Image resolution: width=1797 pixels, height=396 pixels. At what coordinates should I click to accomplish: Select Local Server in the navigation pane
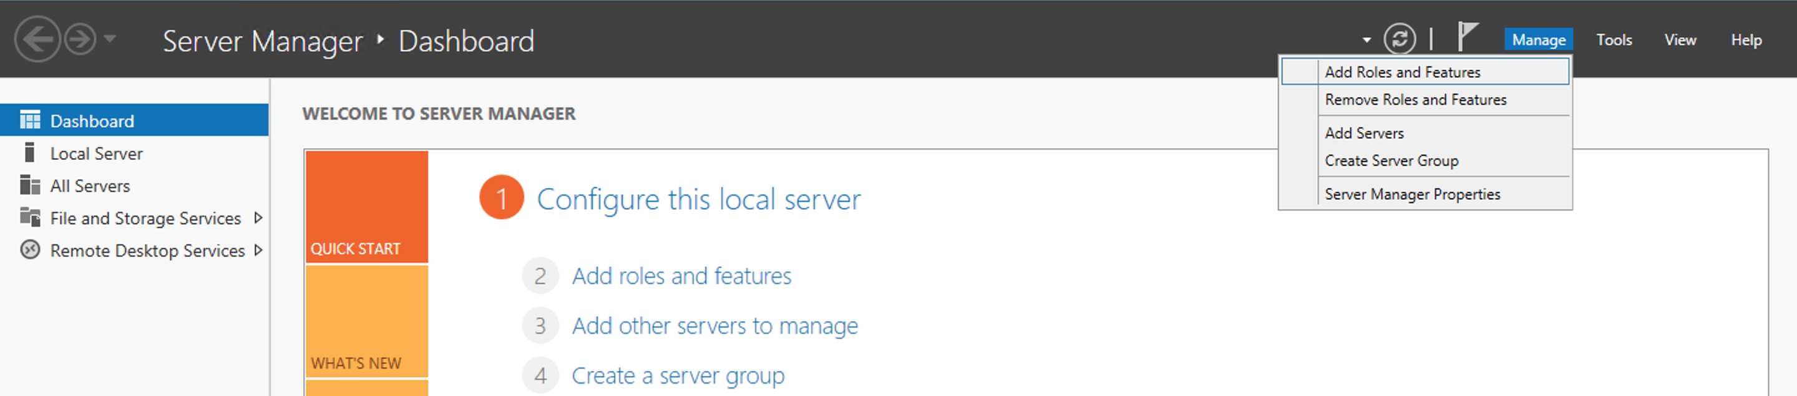[134, 153]
